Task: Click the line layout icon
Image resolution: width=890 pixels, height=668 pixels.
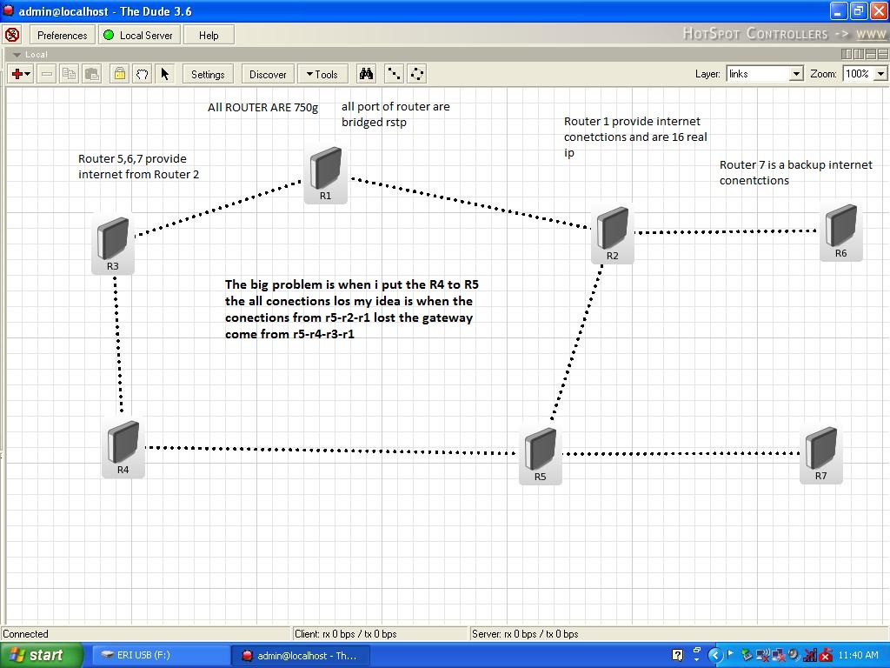Action: [x=394, y=74]
